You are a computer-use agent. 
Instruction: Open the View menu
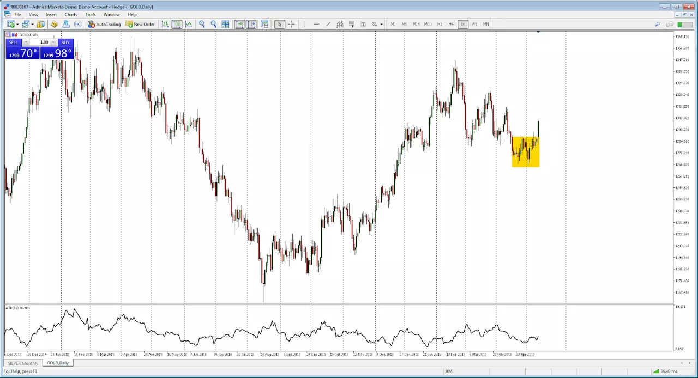pyautogui.click(x=33, y=15)
